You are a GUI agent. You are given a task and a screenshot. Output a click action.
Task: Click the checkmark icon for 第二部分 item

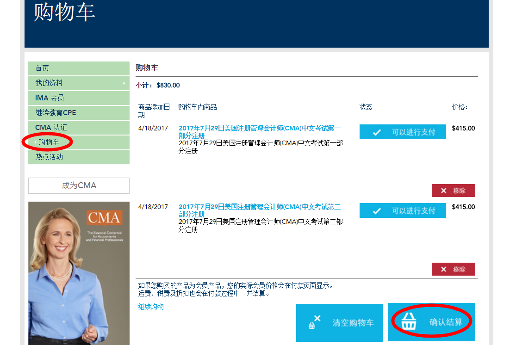[x=377, y=211]
